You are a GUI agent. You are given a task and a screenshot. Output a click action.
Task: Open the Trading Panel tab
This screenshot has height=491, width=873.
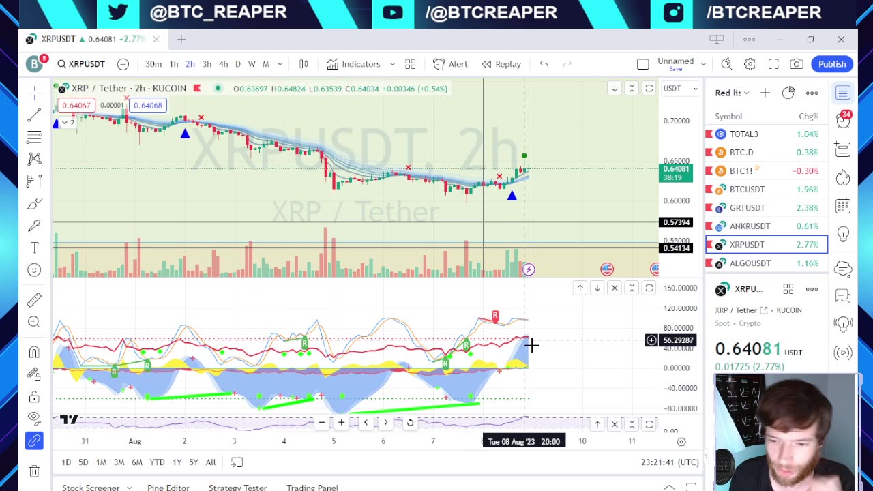pos(312,487)
